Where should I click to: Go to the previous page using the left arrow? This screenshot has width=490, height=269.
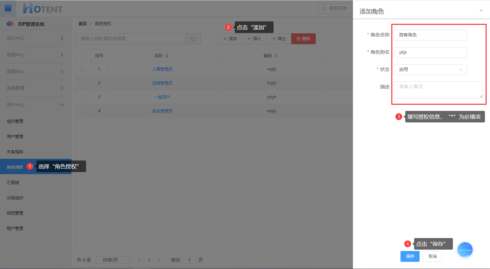[139, 260]
